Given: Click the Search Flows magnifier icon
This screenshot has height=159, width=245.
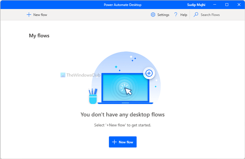Looking at the screenshot, I should pyautogui.click(x=196, y=15).
